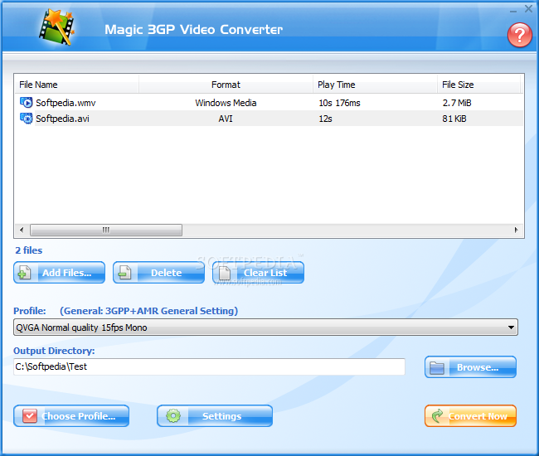Click the AVI format cell
Image resolution: width=539 pixels, height=456 pixels.
[x=226, y=119]
